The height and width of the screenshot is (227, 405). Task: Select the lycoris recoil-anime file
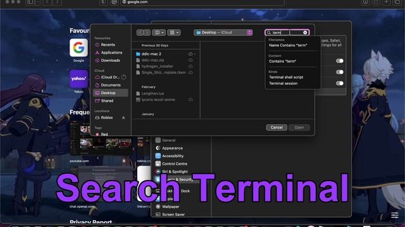(x=158, y=100)
